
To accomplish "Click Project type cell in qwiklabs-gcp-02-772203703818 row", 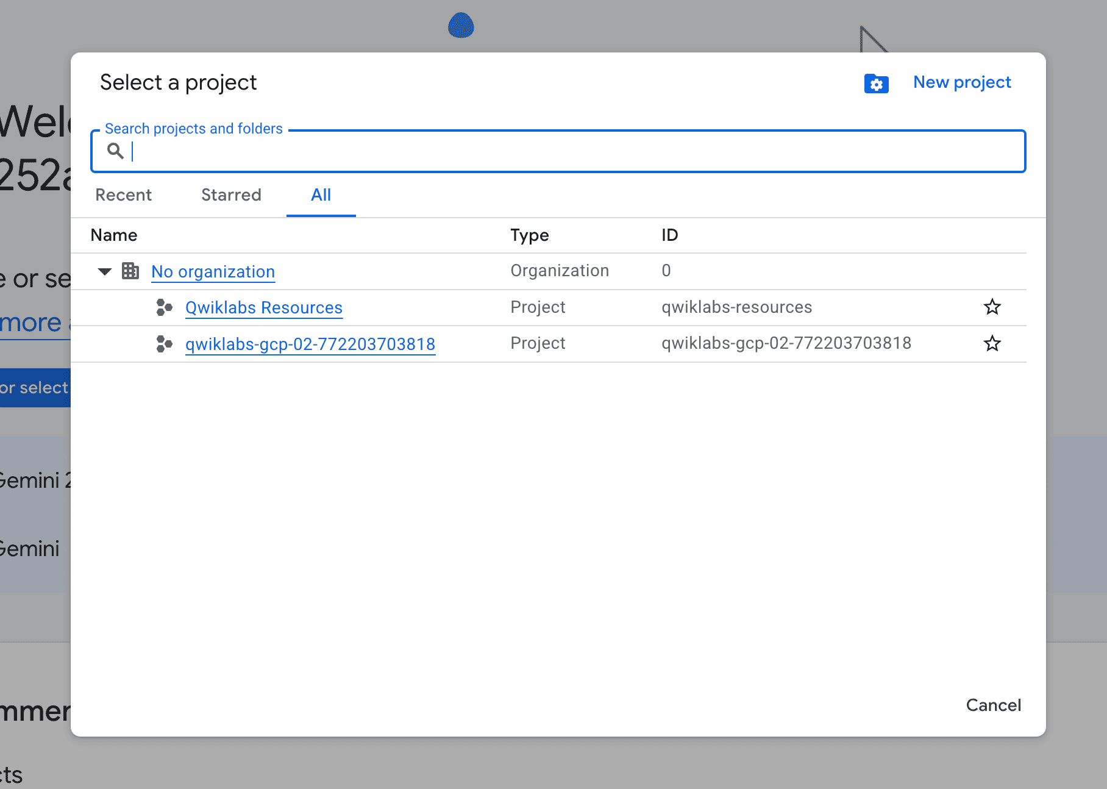I will click(x=538, y=343).
